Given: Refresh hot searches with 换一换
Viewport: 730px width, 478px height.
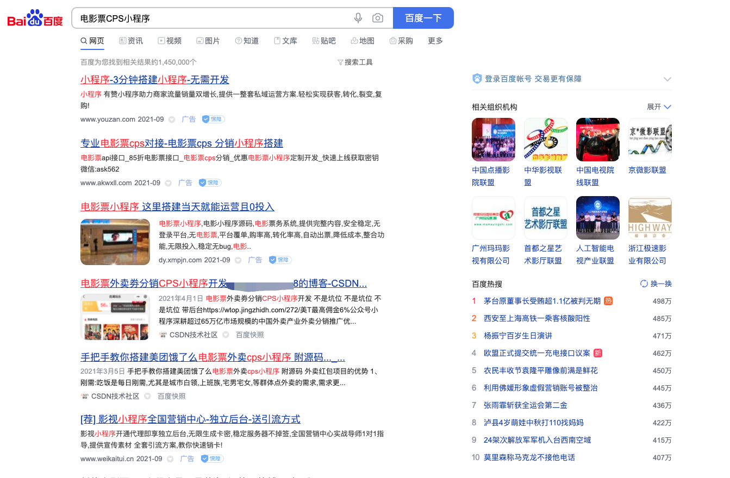Looking at the screenshot, I should [x=656, y=284].
